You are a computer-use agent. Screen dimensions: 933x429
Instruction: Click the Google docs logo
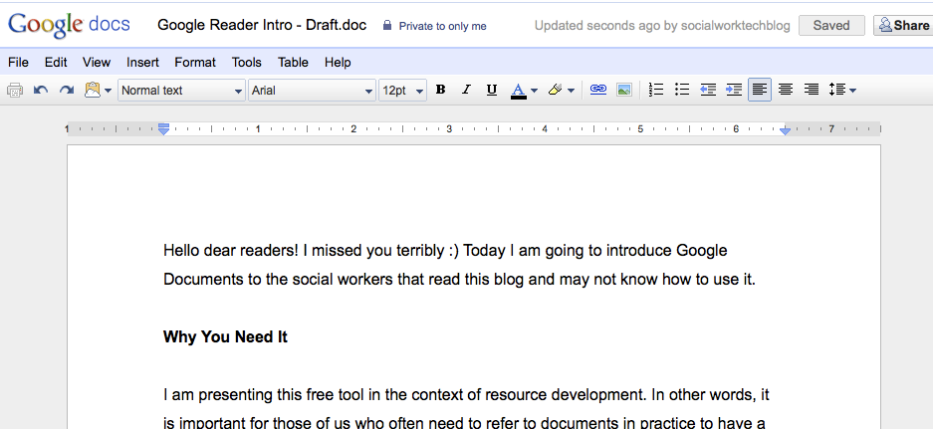pyautogui.click(x=69, y=26)
